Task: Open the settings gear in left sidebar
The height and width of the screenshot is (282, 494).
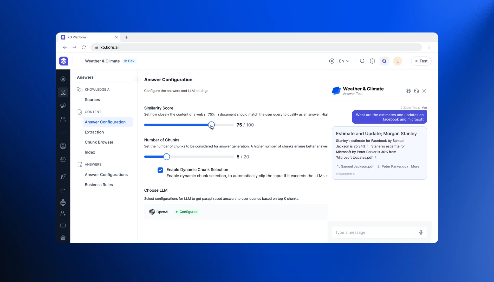Action: click(x=63, y=238)
